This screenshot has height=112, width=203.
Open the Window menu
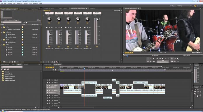tap(35, 3)
